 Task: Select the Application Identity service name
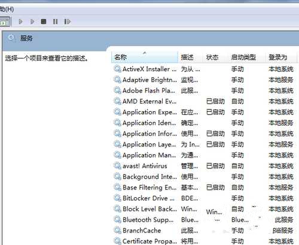click(x=149, y=123)
